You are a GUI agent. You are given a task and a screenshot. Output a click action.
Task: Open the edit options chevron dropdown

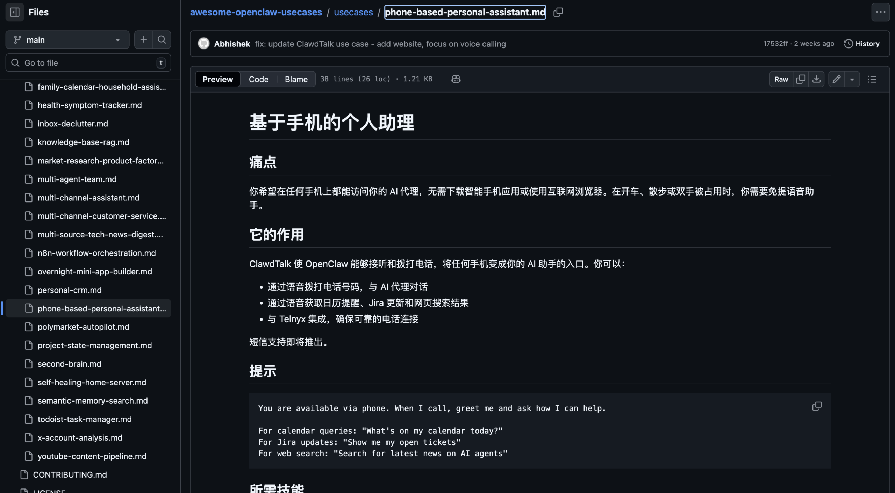pyautogui.click(x=852, y=79)
